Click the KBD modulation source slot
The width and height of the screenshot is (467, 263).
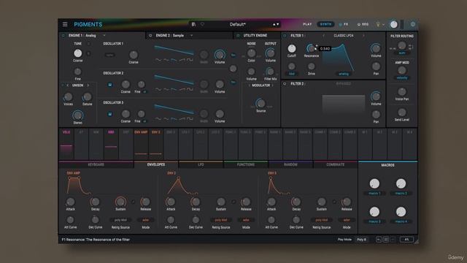[111, 144]
